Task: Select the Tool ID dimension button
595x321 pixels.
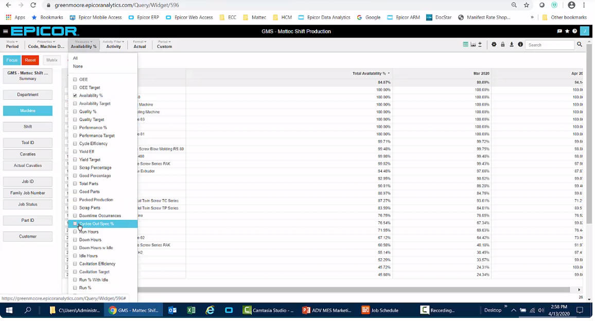Action: (x=28, y=142)
